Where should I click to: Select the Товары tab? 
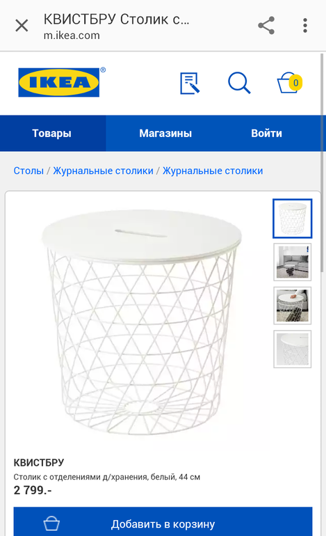[52, 133]
